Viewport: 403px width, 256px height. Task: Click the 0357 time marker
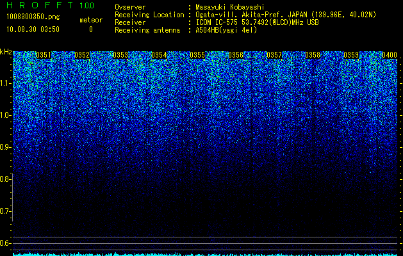(274, 55)
